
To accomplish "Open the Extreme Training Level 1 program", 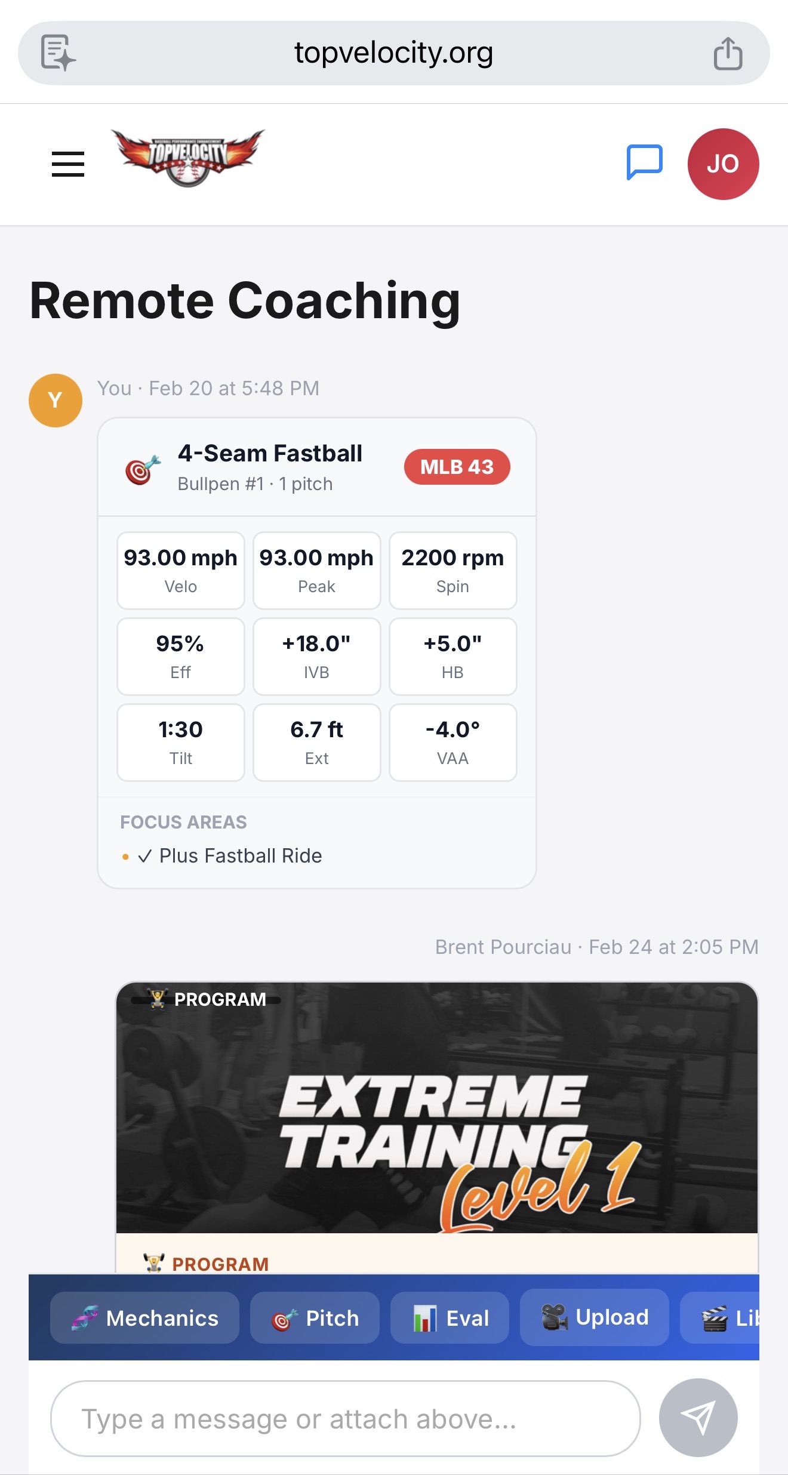I will [436, 1108].
